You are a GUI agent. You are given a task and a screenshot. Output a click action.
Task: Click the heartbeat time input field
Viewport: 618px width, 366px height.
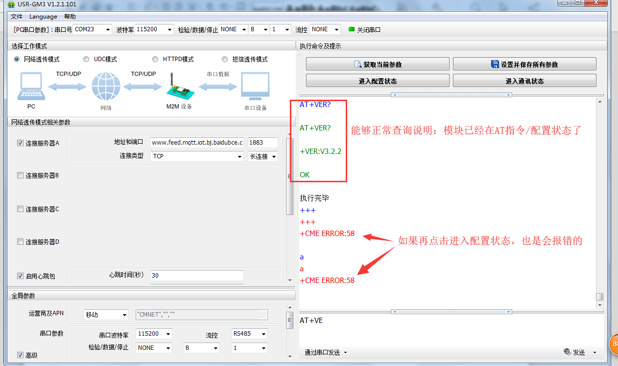(x=197, y=276)
